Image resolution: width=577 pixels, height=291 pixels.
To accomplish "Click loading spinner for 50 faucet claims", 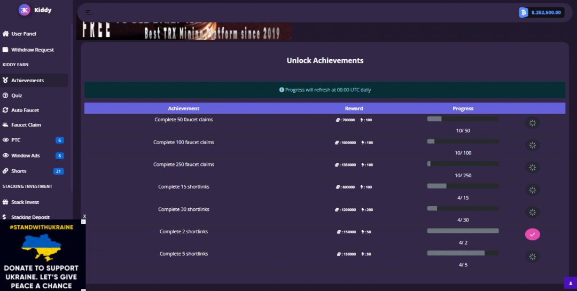I will (x=532, y=123).
